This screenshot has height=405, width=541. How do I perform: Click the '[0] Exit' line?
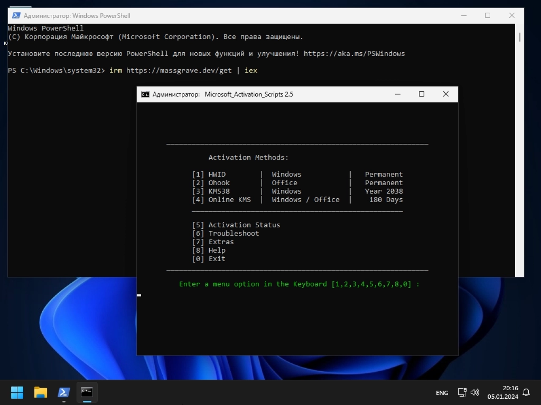click(208, 259)
